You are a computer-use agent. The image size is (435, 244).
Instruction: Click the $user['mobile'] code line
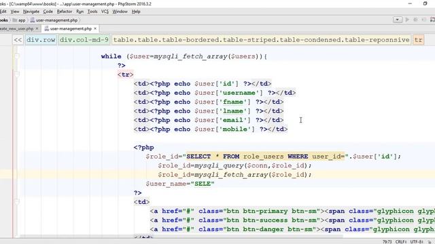pos(211,129)
